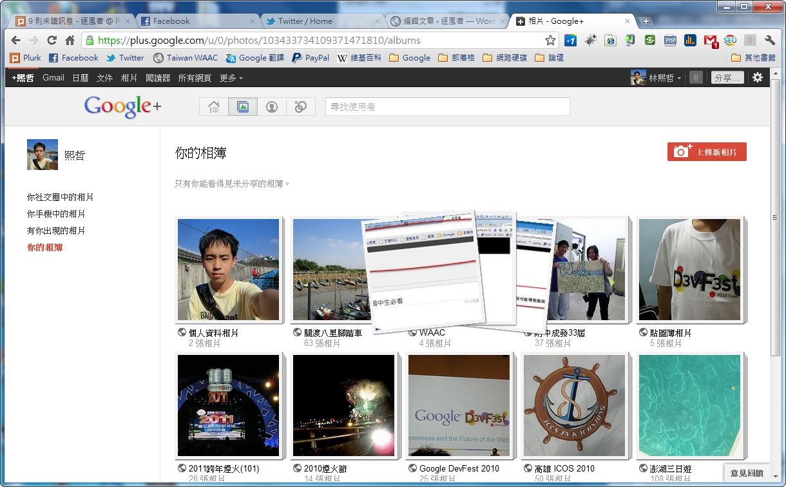Click the profile photo beside 熙哲
The width and height of the screenshot is (786, 487).
(43, 155)
